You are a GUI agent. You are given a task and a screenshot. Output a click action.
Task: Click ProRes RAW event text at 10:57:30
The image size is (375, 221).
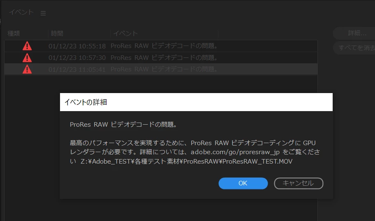[164, 58]
